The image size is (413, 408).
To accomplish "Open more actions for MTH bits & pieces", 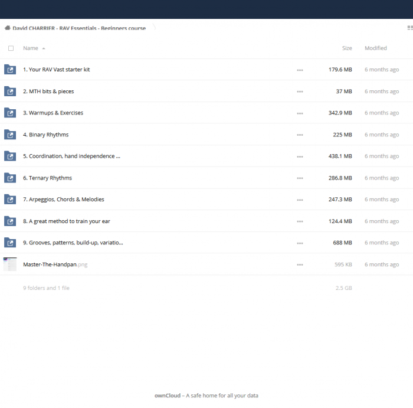I will (x=300, y=92).
